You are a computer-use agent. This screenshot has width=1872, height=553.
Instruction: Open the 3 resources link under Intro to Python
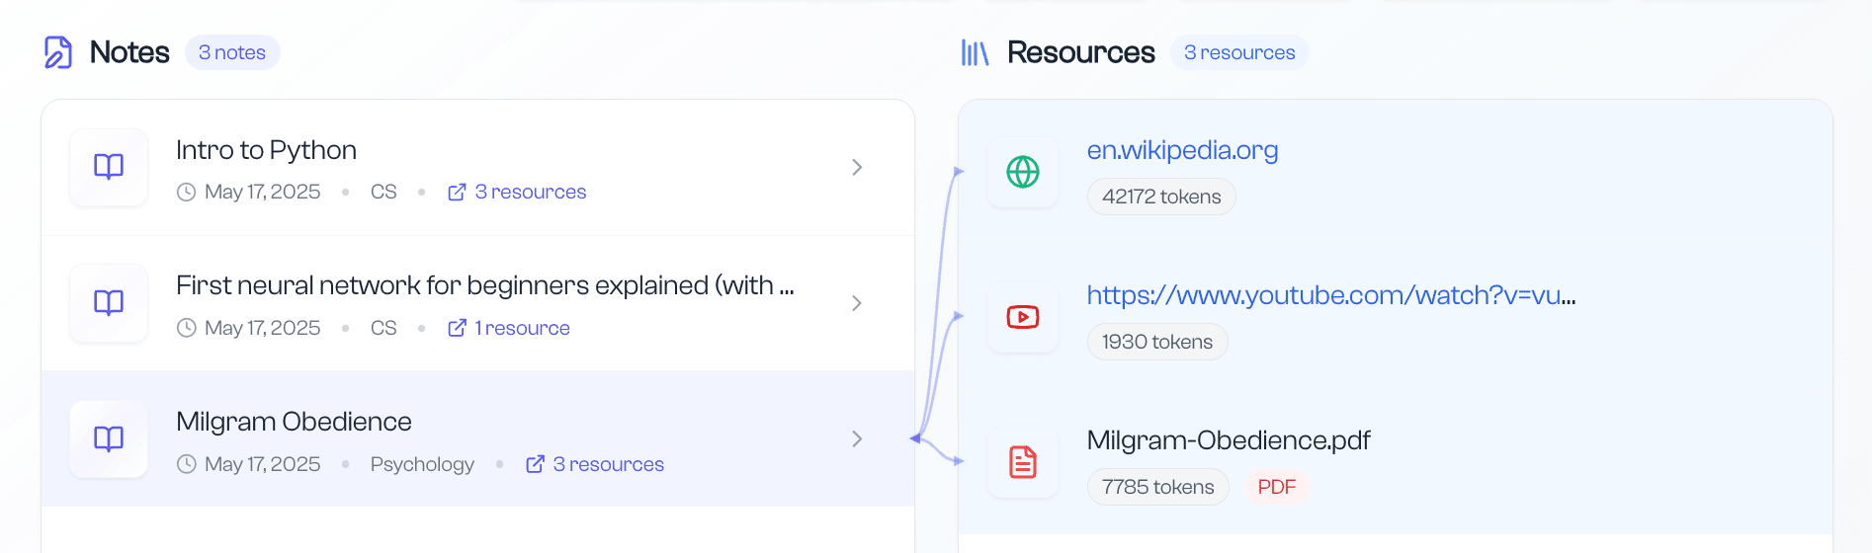click(x=531, y=192)
